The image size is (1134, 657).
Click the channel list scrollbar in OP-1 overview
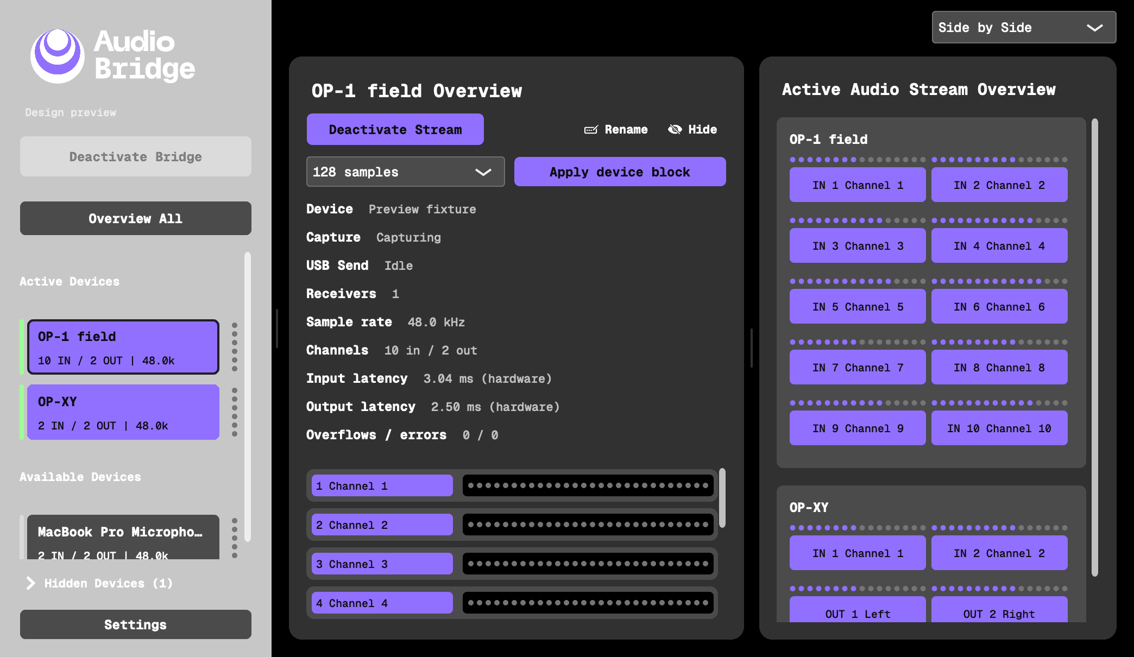[722, 498]
